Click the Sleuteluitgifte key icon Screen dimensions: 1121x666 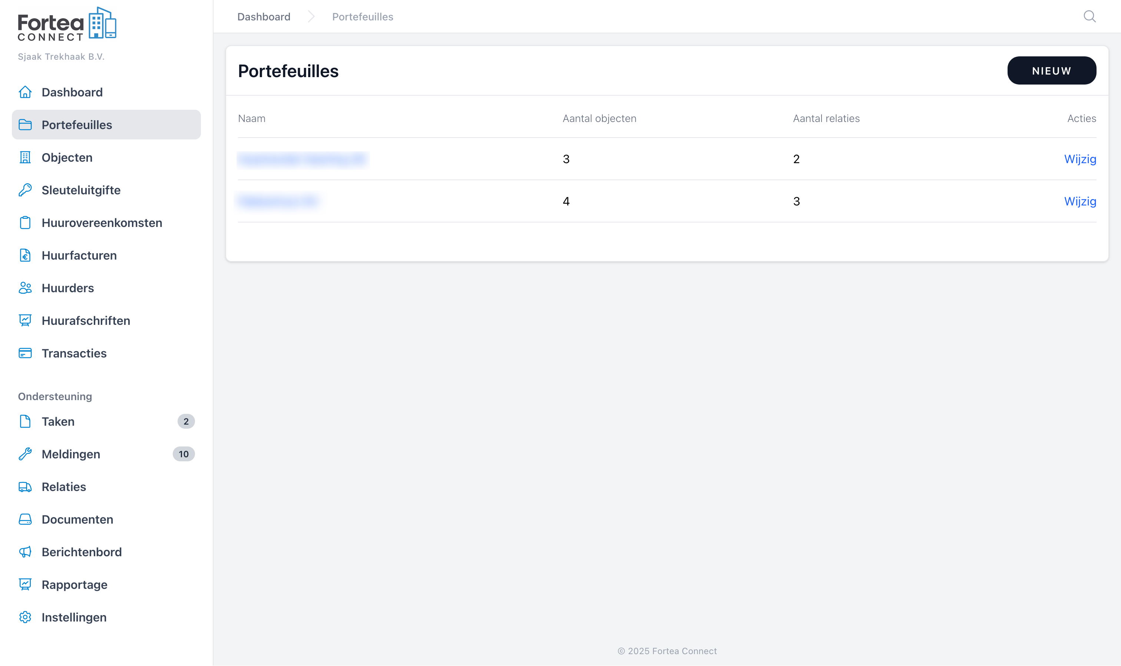click(x=25, y=190)
